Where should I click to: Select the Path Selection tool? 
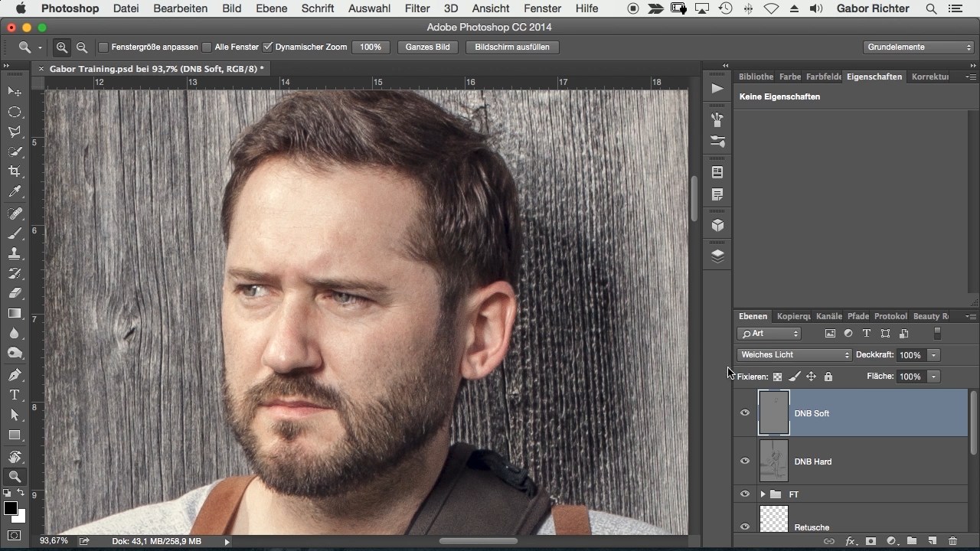15,415
